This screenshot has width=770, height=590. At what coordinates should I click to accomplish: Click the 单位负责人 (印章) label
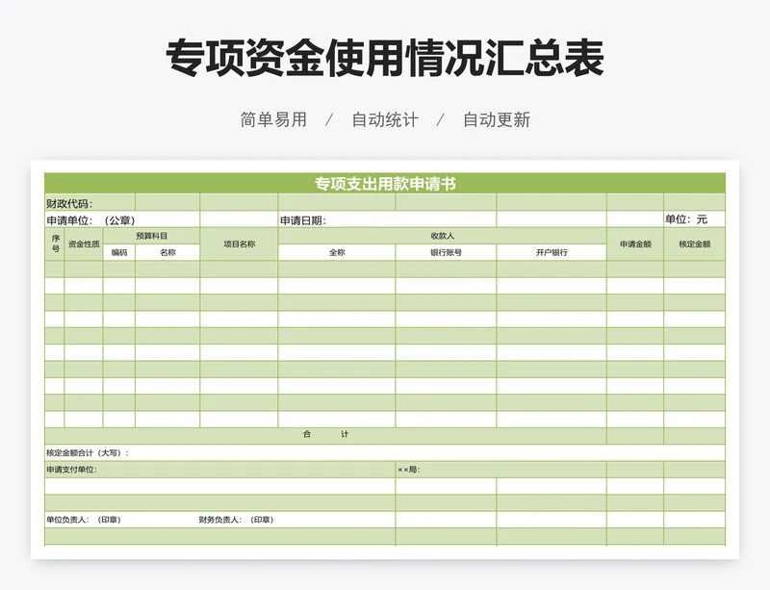coord(84,520)
